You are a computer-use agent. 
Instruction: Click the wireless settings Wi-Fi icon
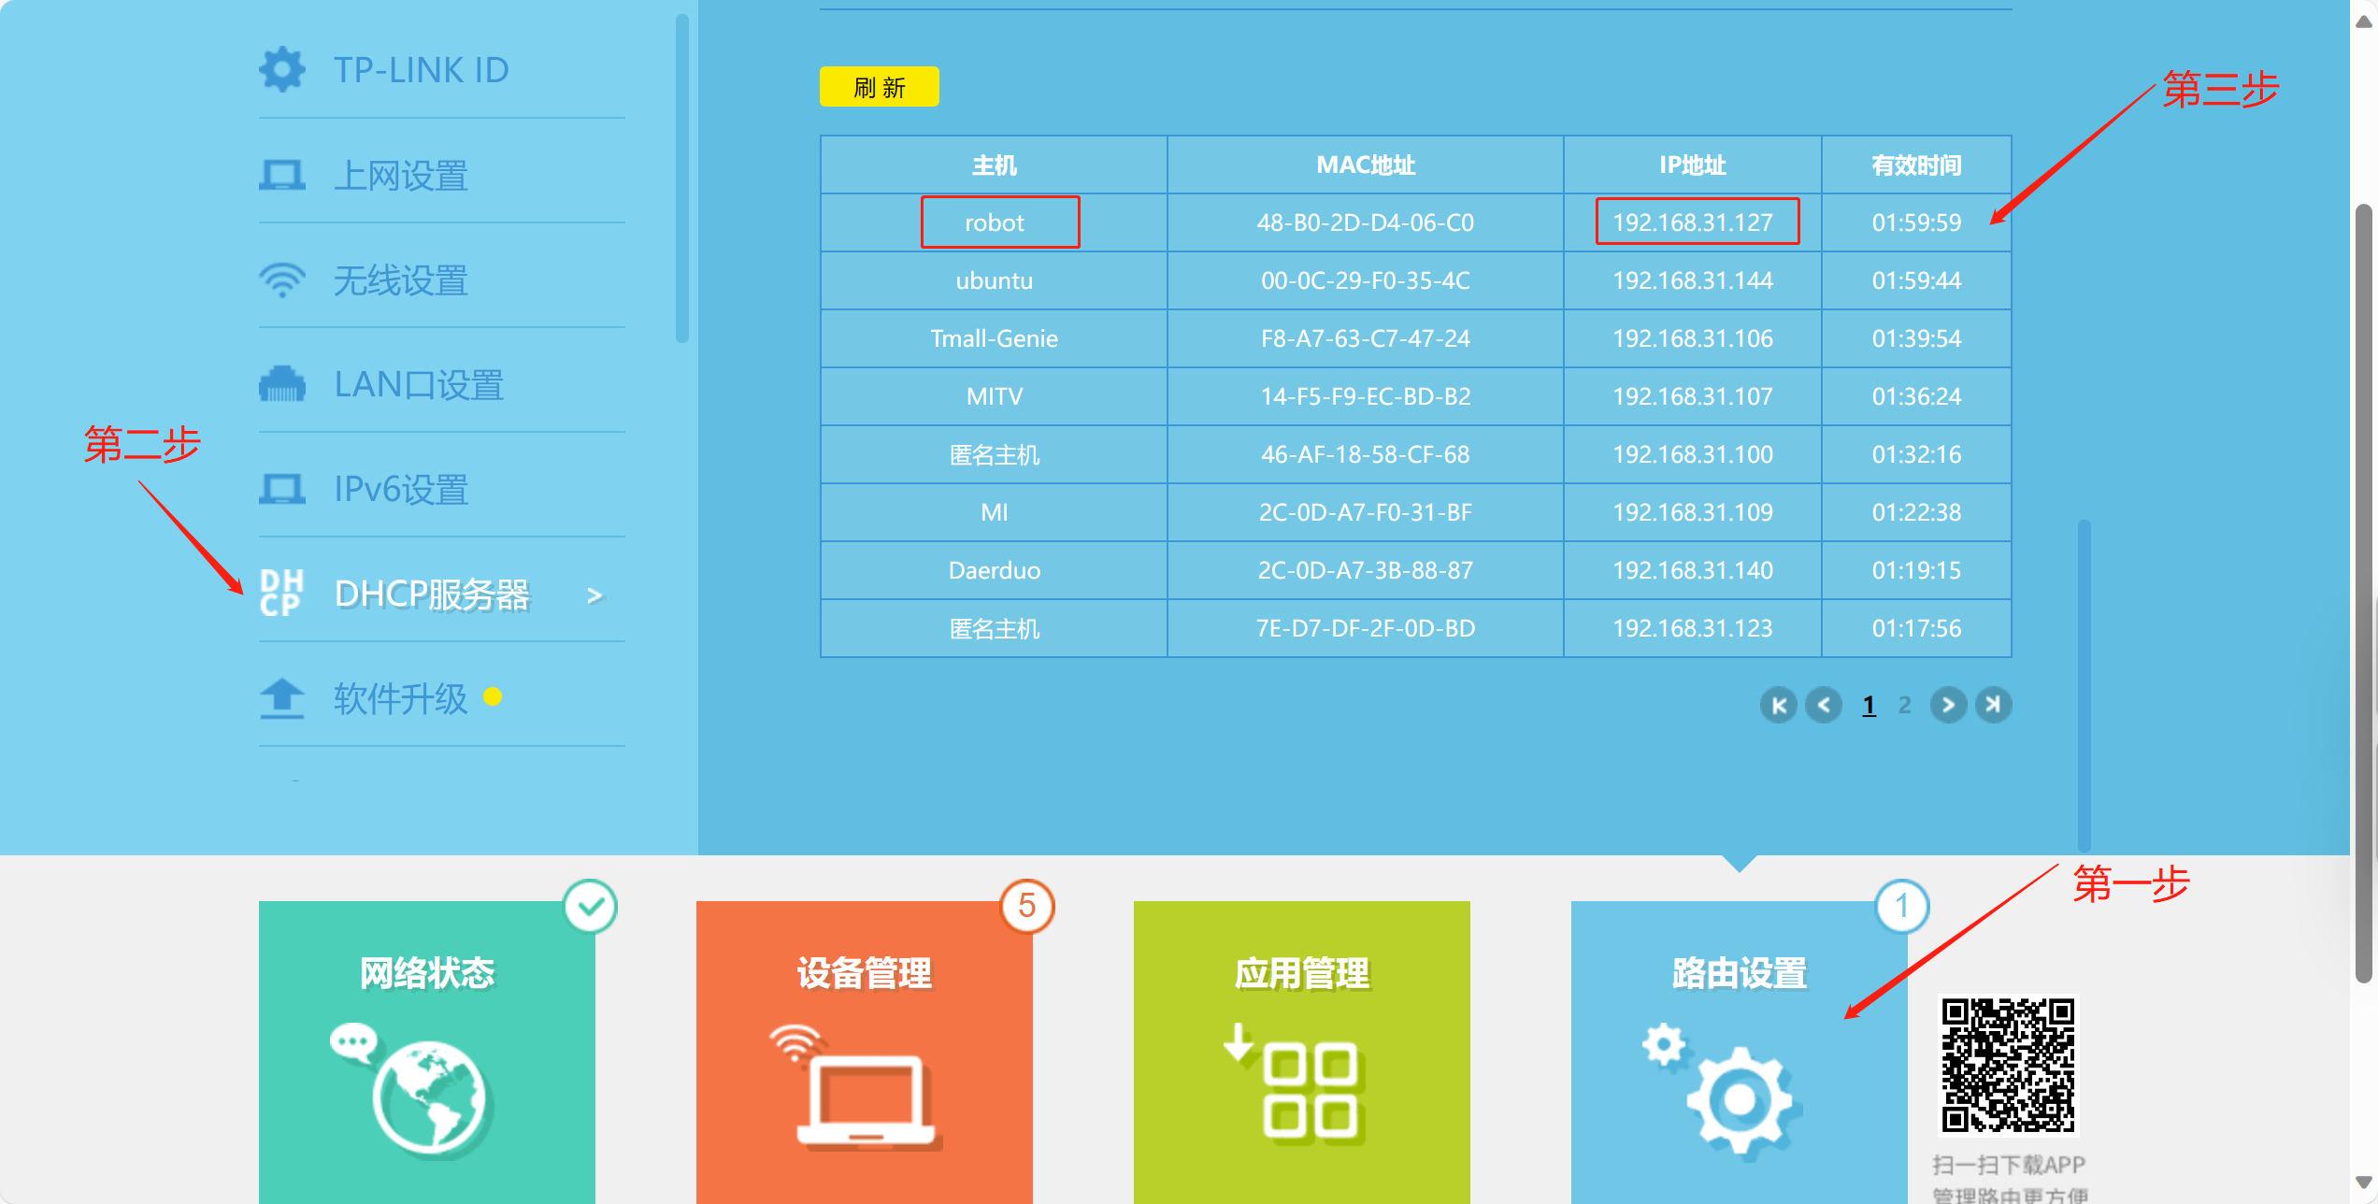pos(281,279)
